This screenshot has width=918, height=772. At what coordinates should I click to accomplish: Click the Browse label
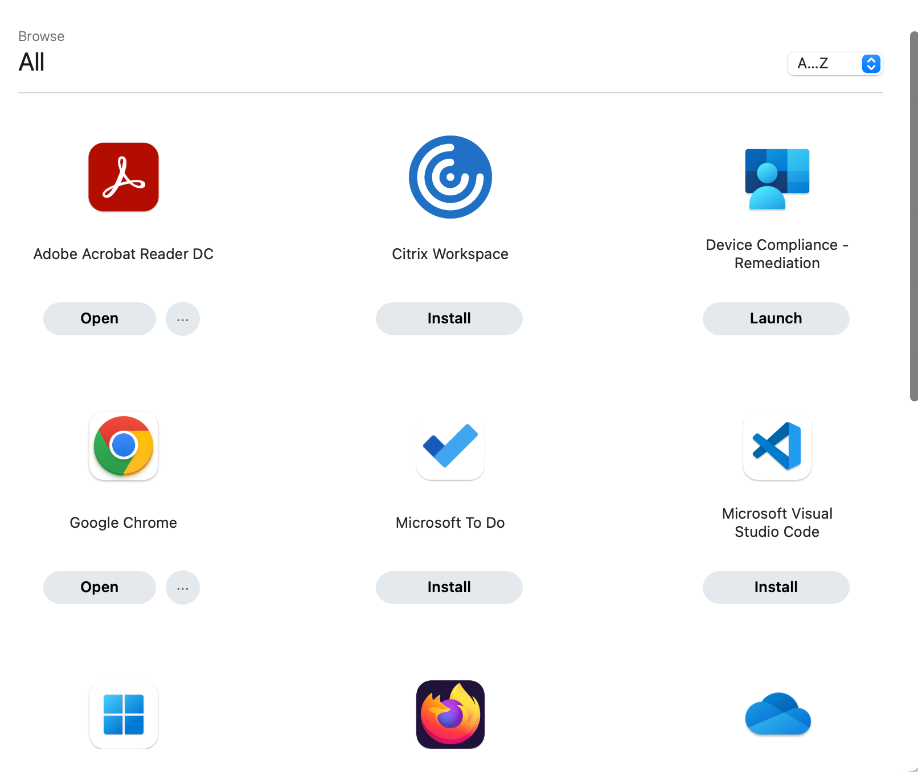[x=42, y=36]
